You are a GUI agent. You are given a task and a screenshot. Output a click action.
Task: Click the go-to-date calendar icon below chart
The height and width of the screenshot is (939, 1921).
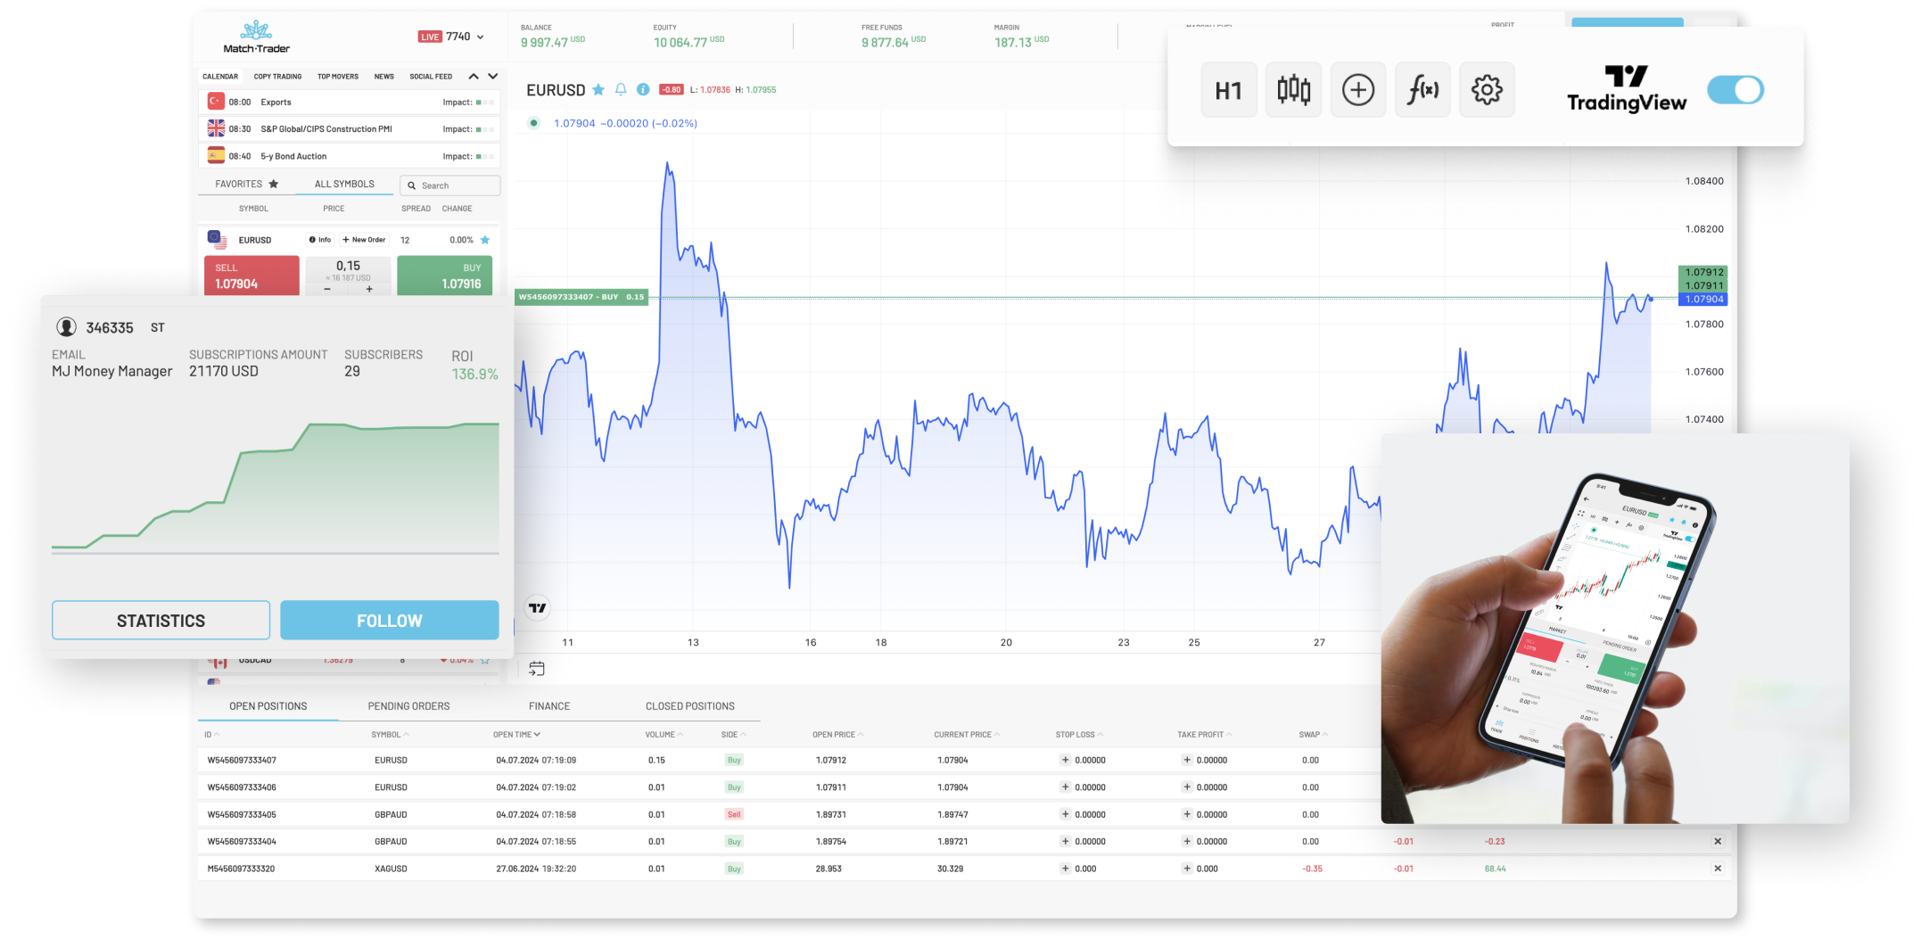point(537,668)
